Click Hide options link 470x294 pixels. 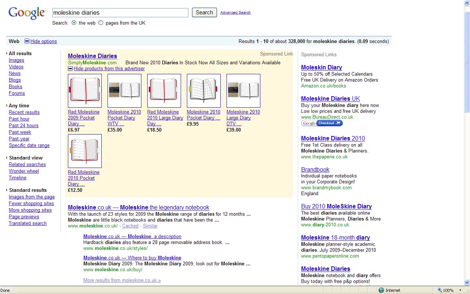pyautogui.click(x=44, y=42)
